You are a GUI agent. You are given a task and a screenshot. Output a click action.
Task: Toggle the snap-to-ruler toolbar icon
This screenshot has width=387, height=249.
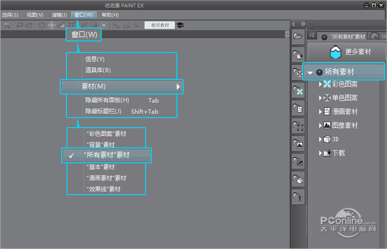click(x=117, y=25)
